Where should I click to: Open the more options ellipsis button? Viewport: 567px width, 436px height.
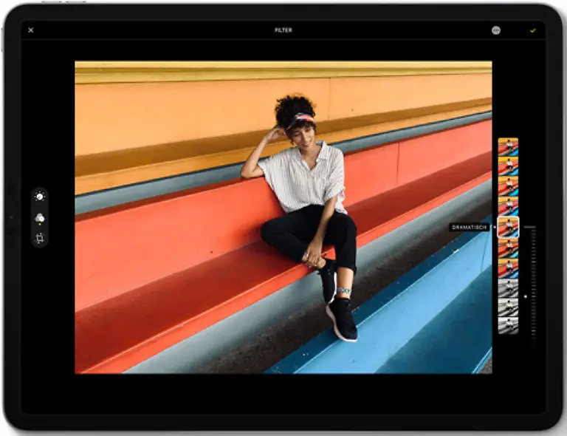495,30
